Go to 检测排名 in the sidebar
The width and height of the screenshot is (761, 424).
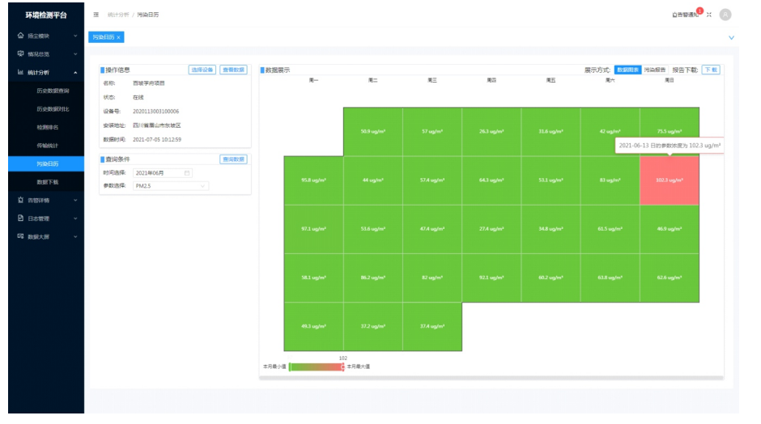[x=47, y=127]
